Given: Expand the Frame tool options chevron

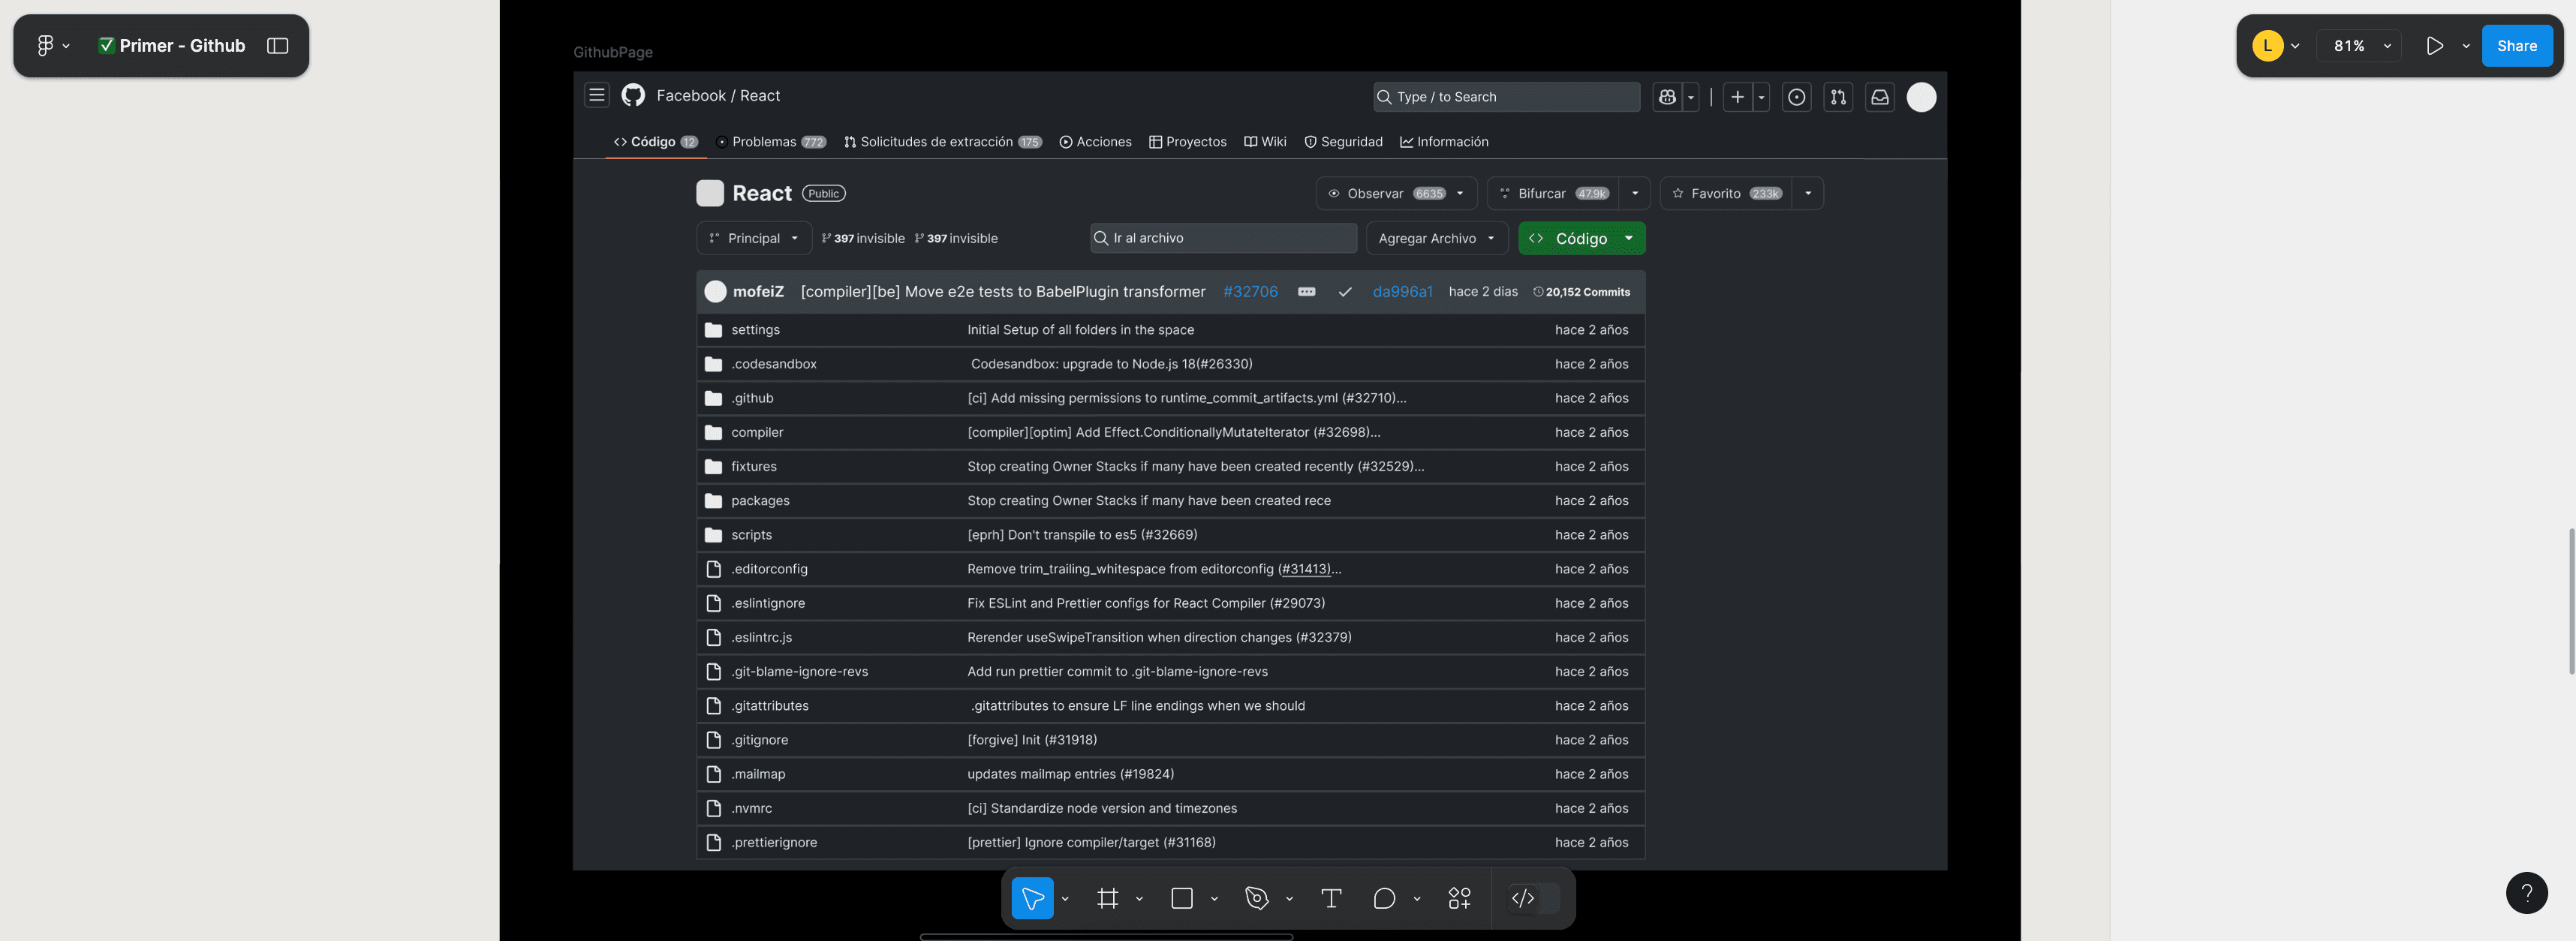Looking at the screenshot, I should [1139, 899].
